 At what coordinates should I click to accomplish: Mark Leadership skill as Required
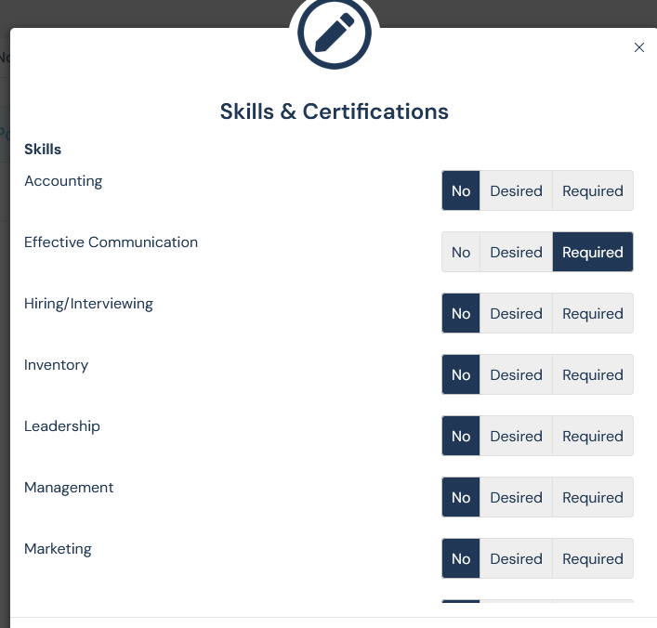pyautogui.click(x=592, y=437)
